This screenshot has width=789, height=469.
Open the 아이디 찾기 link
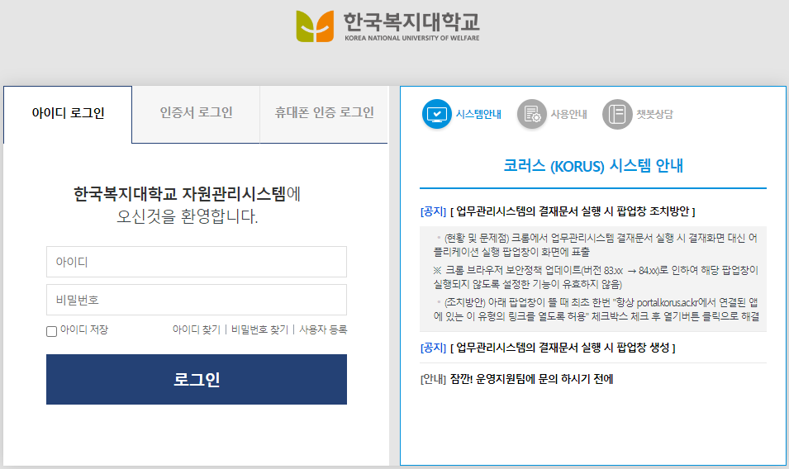coord(196,329)
